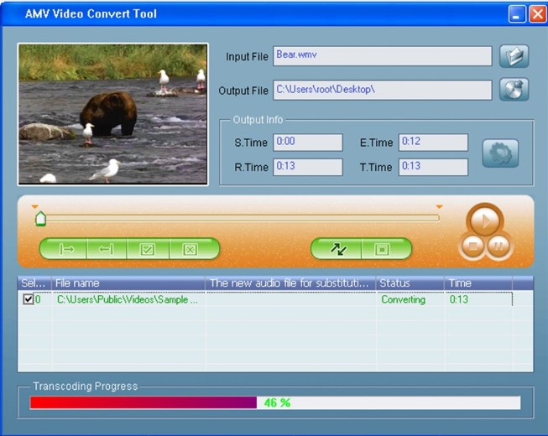
Task: Click the output folder disc icon
Action: 514,90
